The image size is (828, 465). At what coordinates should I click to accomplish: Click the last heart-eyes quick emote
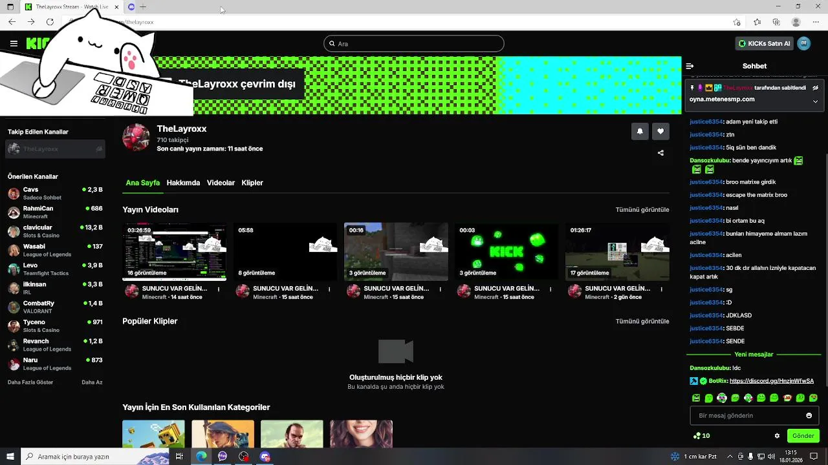click(813, 398)
